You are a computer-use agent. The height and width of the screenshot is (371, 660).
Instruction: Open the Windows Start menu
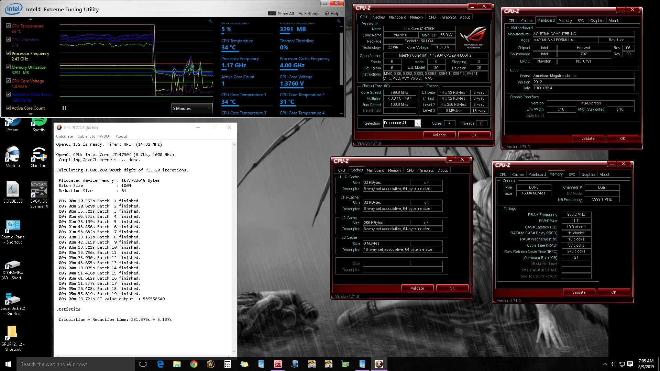tap(8, 364)
